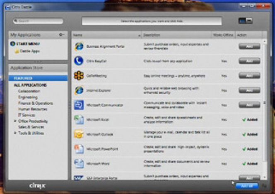Open the Collaboration category

click(29, 91)
